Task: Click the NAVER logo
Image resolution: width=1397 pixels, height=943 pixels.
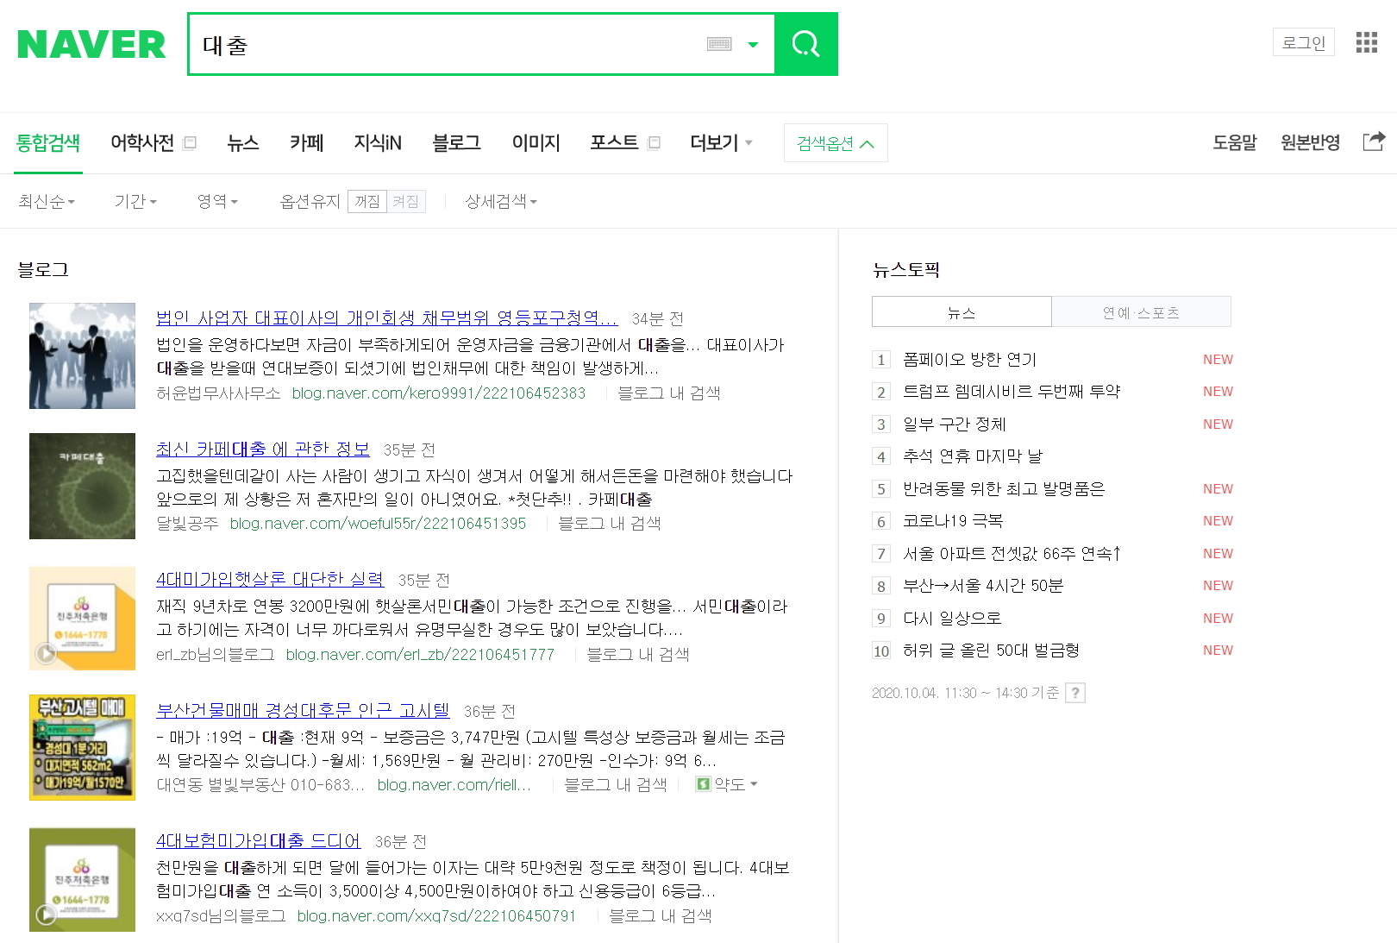Action: [91, 44]
